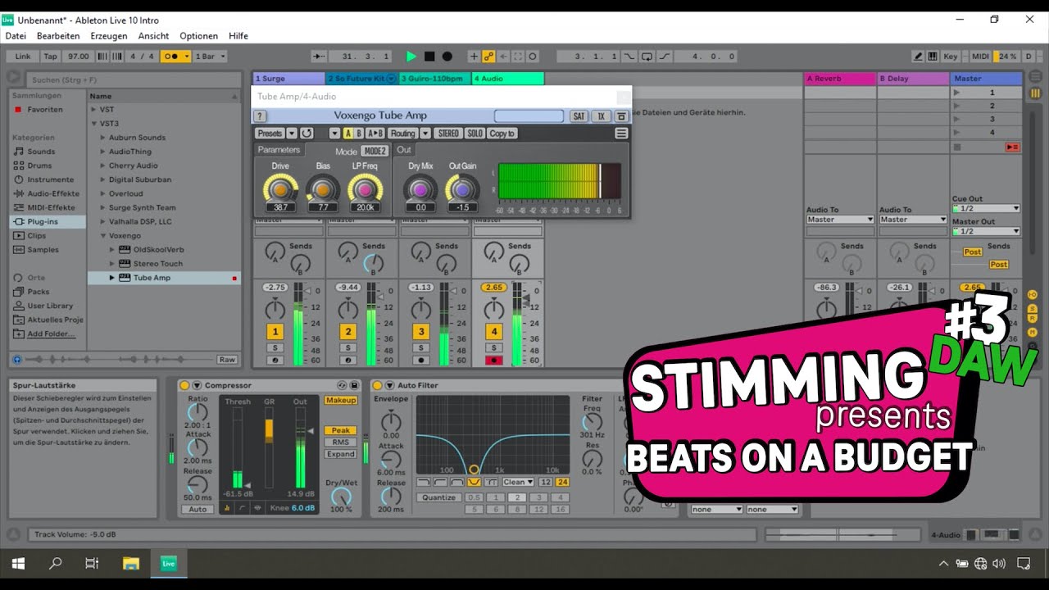Enable Makeup gain in Compressor
The width and height of the screenshot is (1049, 590).
(x=341, y=400)
